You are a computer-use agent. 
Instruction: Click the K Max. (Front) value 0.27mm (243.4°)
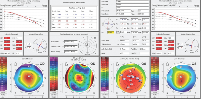tap(71, 52)
